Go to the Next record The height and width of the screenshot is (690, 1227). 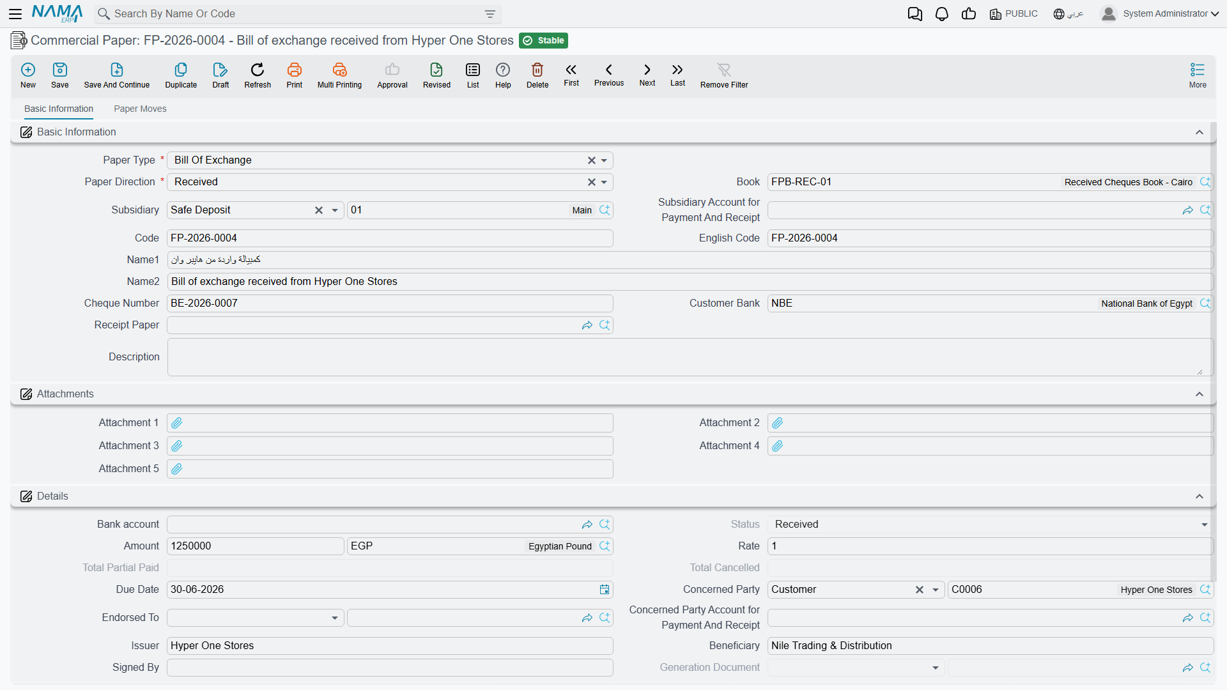pyautogui.click(x=647, y=75)
